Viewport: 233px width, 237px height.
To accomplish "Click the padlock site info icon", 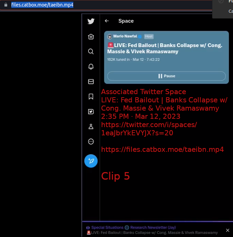I will (x=6, y=5).
